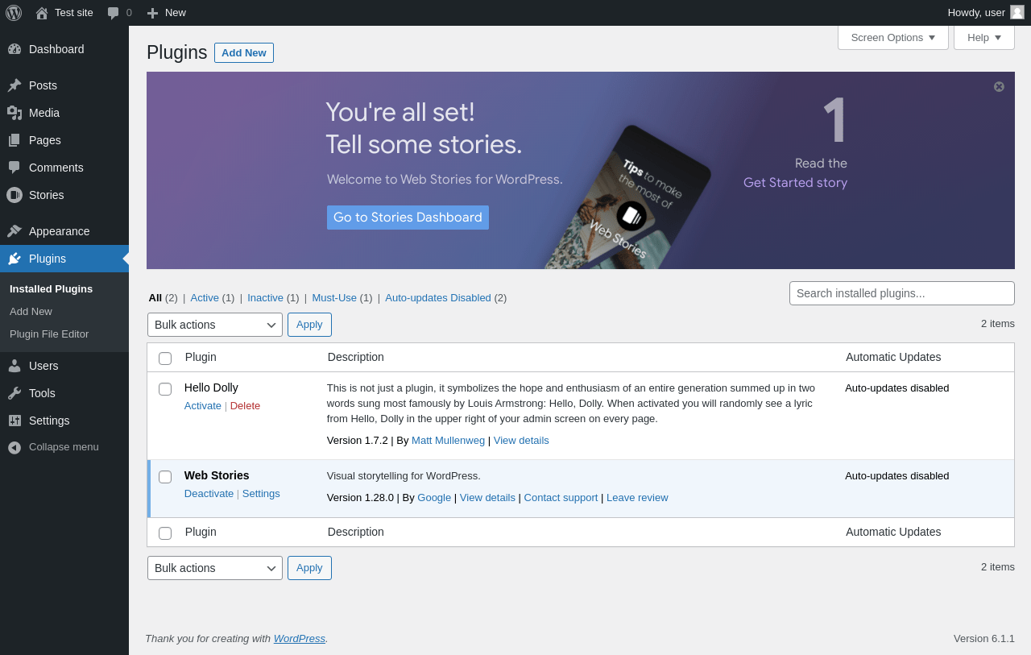Click the Appearance paintbrush icon in the sidebar

[x=14, y=231]
